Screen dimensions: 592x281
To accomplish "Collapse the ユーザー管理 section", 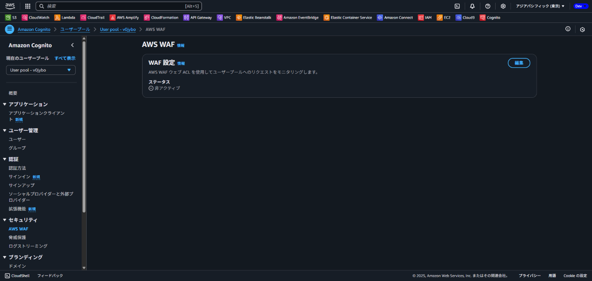I will [x=5, y=130].
